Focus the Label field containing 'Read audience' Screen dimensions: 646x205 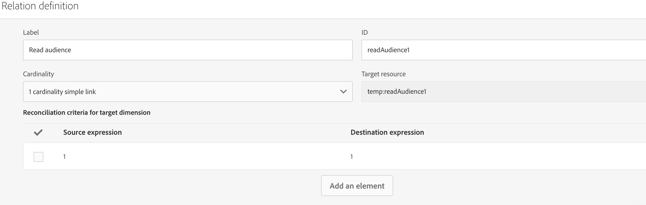188,50
